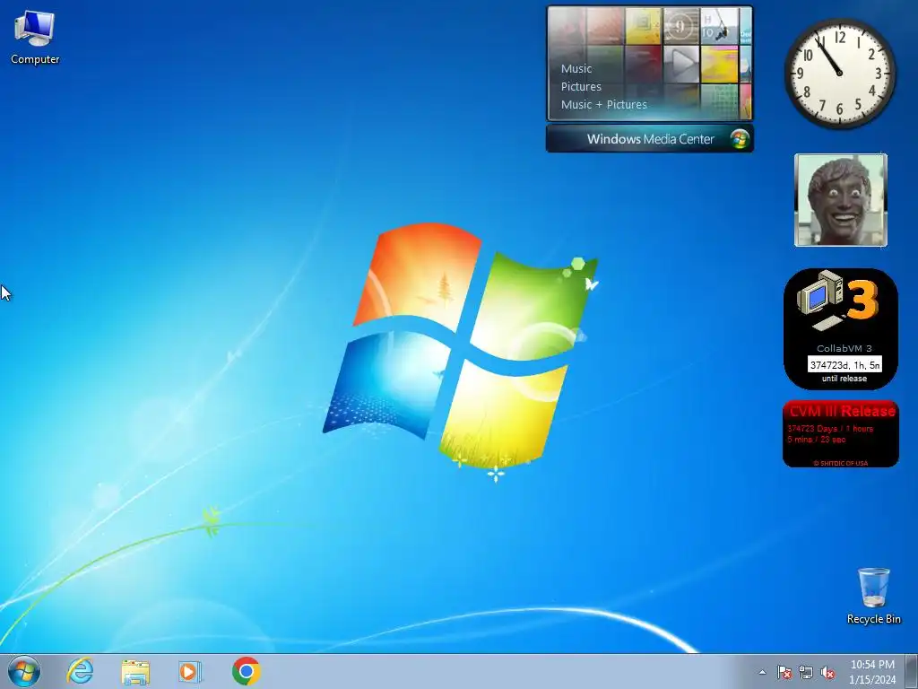Click the slideshow face picture gadget

click(841, 200)
